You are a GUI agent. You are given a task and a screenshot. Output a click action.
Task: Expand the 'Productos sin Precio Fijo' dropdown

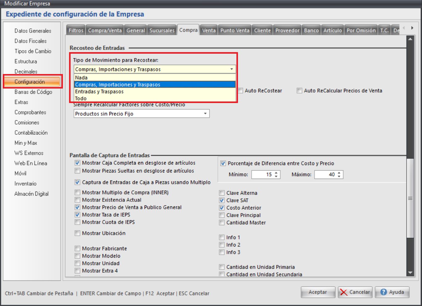tap(205, 114)
